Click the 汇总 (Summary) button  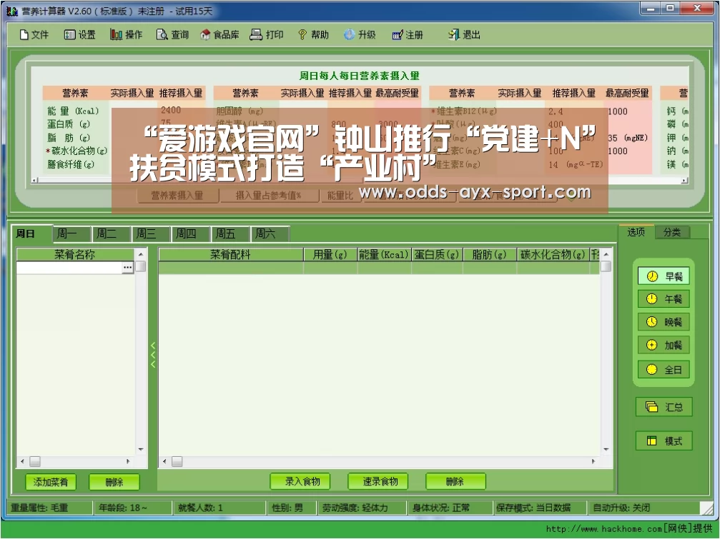[x=664, y=407]
